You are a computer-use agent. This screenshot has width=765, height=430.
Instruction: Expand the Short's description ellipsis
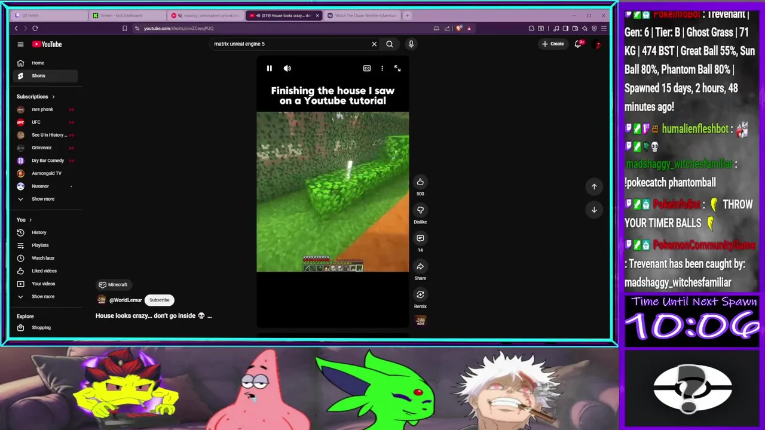click(209, 316)
